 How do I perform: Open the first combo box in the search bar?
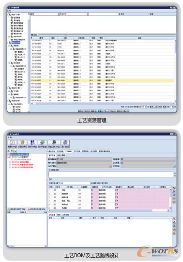[45, 14]
